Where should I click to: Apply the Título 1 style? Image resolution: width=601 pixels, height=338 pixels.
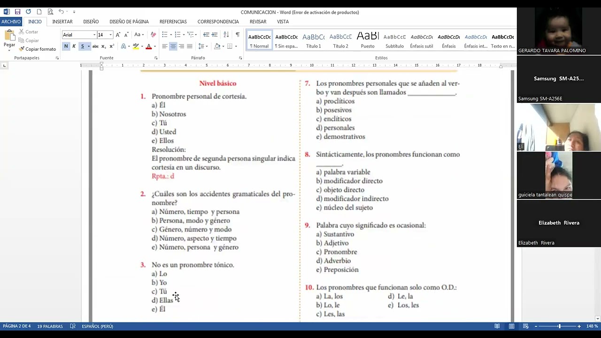314,40
